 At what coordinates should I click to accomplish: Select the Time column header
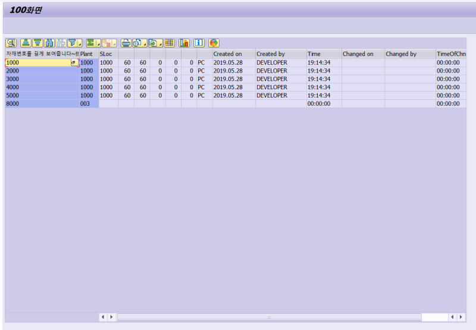[324, 54]
